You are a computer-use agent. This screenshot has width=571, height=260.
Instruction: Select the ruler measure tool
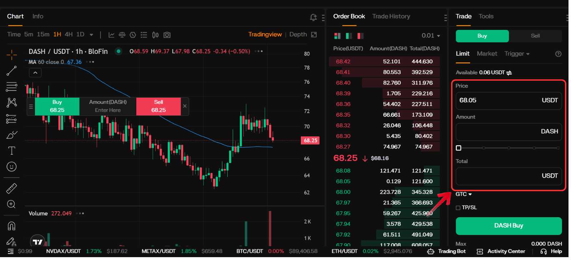click(11, 188)
